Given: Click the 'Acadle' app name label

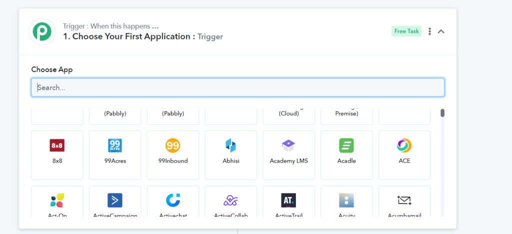Looking at the screenshot, I should (346, 161).
